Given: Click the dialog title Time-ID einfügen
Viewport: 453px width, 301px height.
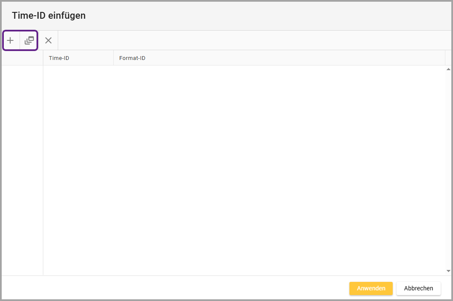Looking at the screenshot, I should point(49,16).
